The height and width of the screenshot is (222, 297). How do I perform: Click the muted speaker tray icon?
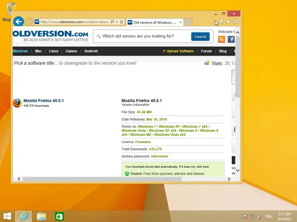pos(259,217)
